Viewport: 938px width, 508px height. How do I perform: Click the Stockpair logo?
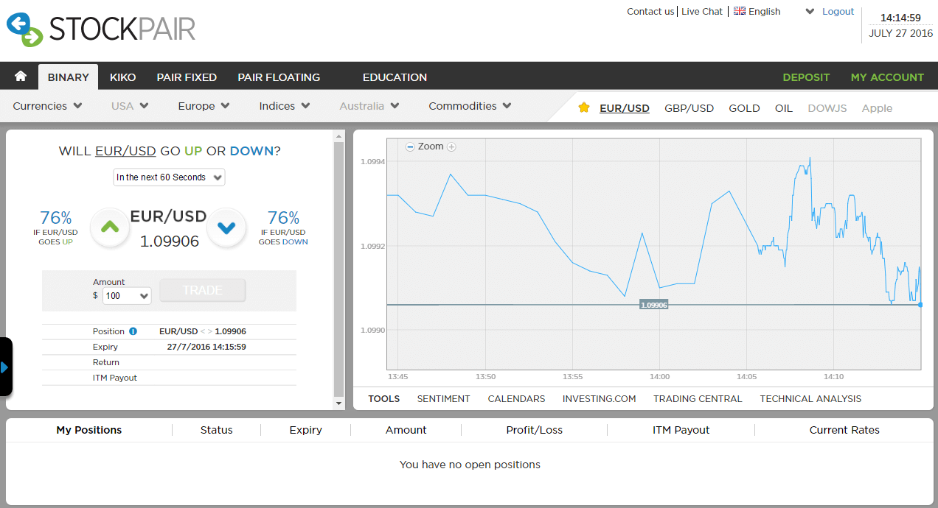[101, 29]
